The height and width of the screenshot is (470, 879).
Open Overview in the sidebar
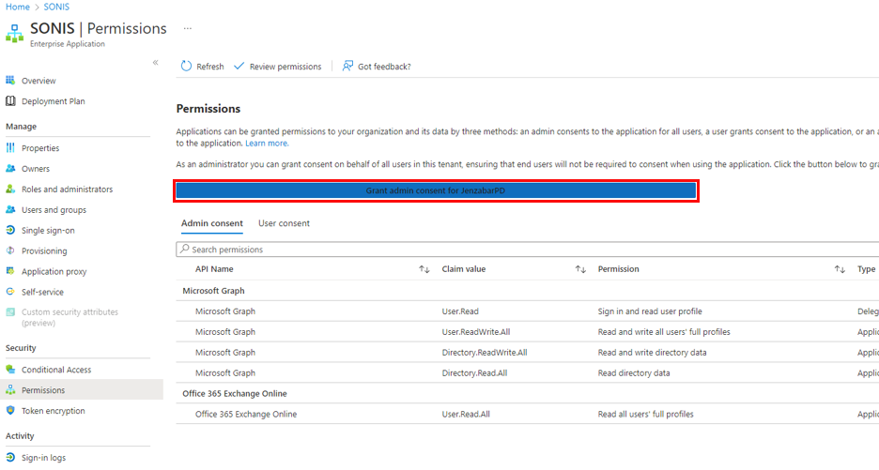click(x=39, y=81)
